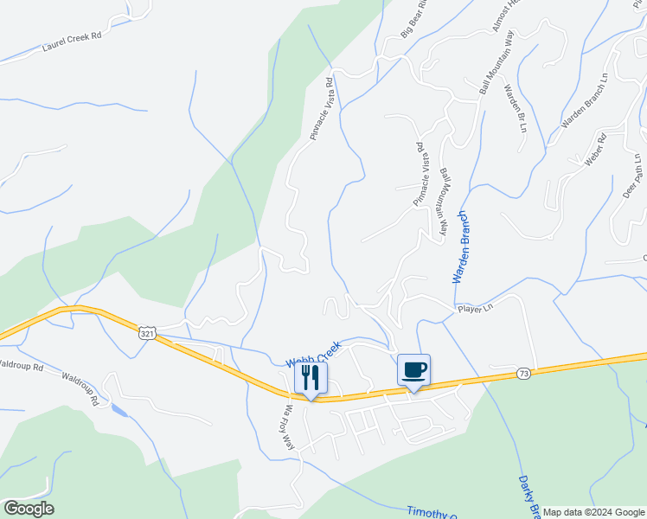
Task: Click the Ball Mountain Way upper label
Action: (x=496, y=62)
